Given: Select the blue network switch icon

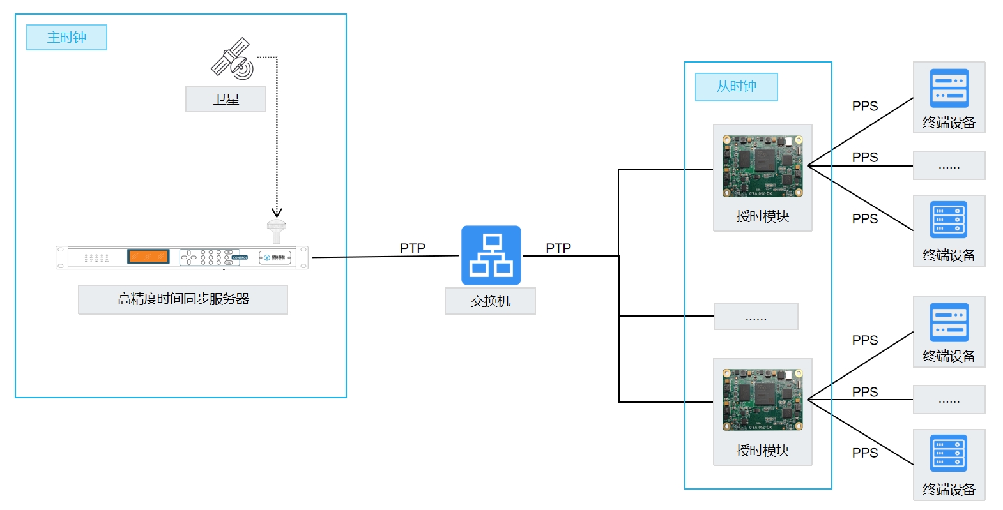Looking at the screenshot, I should pos(491,255).
